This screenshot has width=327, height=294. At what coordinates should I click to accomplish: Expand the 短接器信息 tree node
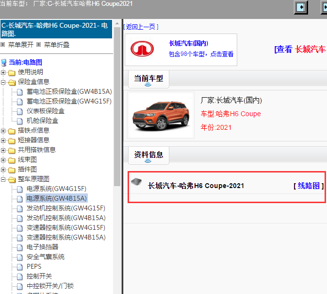click(3, 140)
